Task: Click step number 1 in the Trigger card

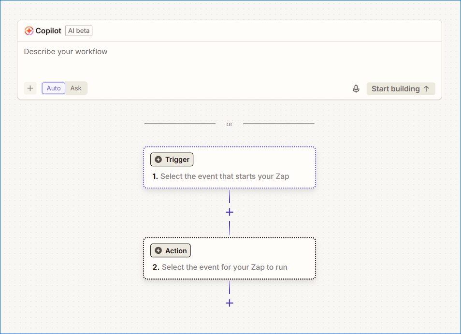Action: [155, 176]
